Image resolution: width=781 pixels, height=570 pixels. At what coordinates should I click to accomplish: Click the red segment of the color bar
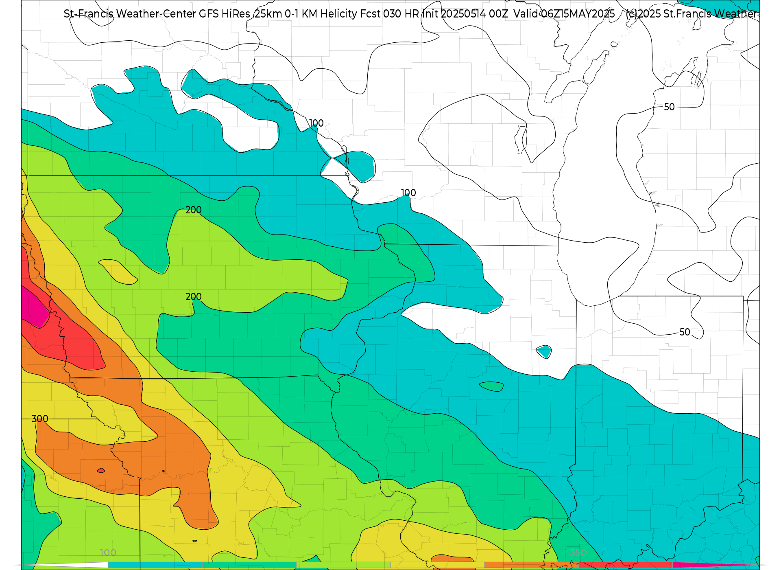[626, 565]
